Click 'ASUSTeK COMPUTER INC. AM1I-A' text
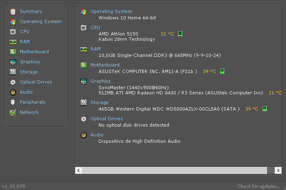The width and height of the screenshot is (286, 190). point(139,71)
